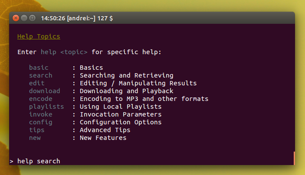Click the 'playlists' topic keyword
Image resolution: width=305 pixels, height=175 pixels.
pos(46,107)
